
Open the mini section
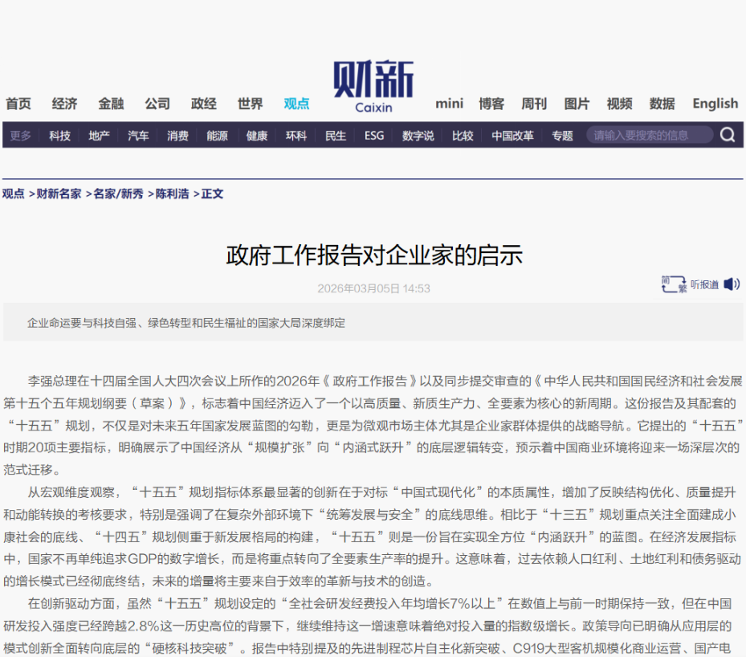(449, 104)
